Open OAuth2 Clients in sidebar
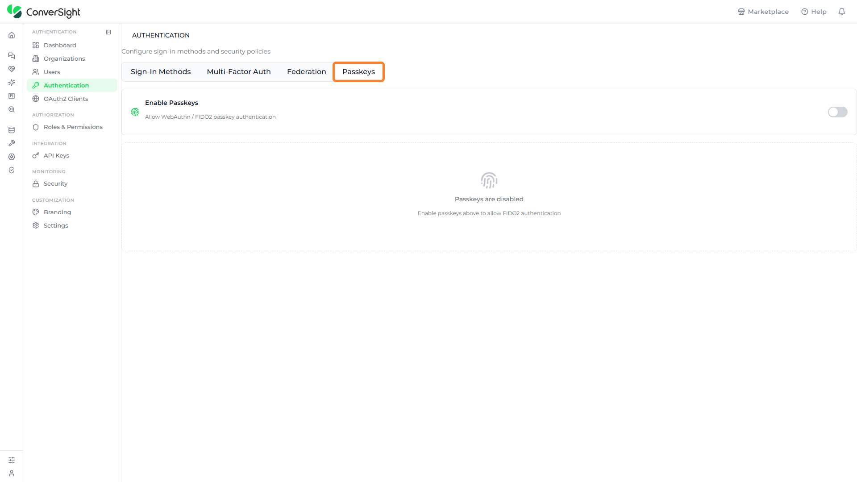This screenshot has height=482, width=857. [72, 99]
